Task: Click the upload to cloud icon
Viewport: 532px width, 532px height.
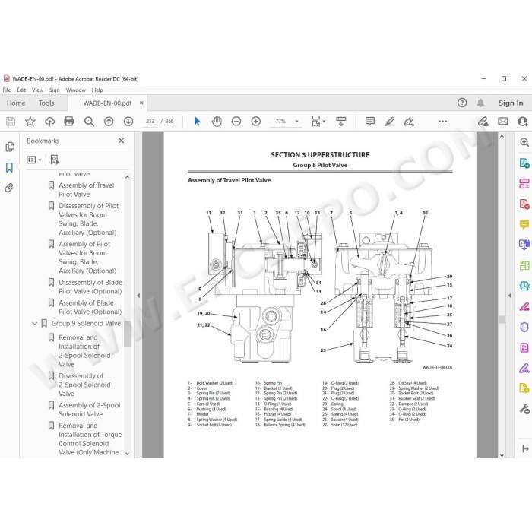Action: click(49, 121)
